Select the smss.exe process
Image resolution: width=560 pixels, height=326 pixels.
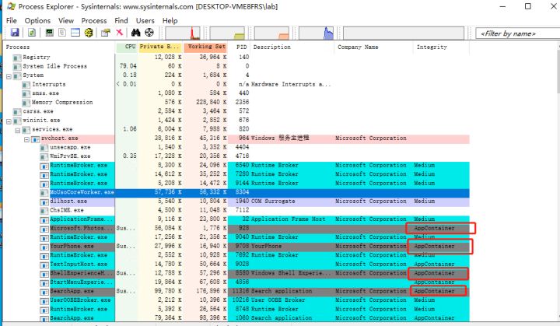237,93
